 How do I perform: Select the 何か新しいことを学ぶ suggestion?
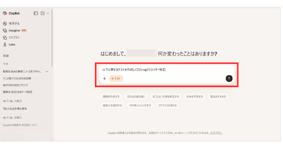tap(140, 105)
